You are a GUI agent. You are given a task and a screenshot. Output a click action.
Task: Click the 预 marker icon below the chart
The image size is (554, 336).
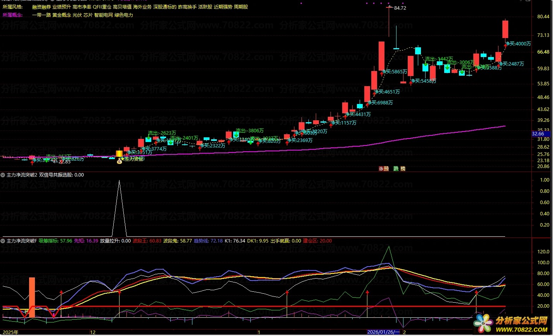click(386, 169)
